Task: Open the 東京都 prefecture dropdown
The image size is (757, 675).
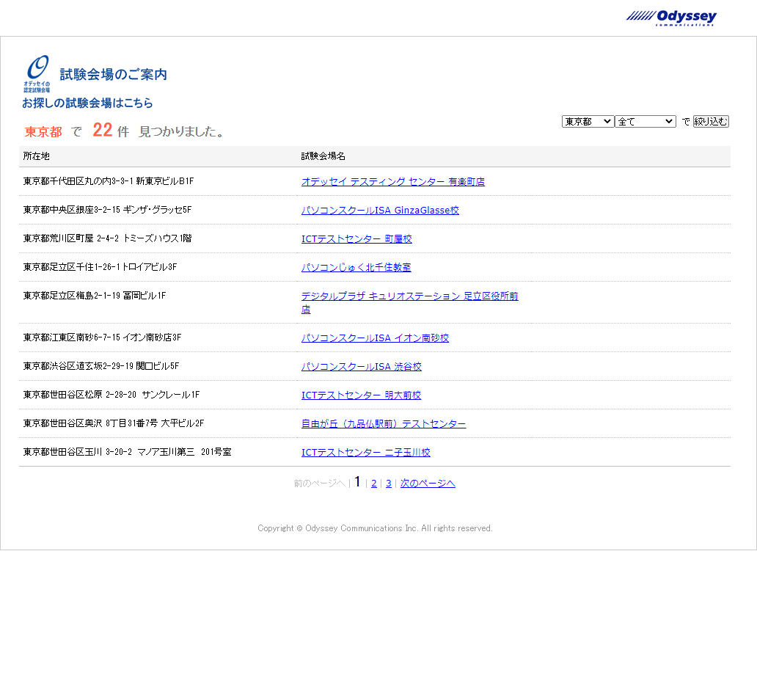Action: click(x=588, y=122)
